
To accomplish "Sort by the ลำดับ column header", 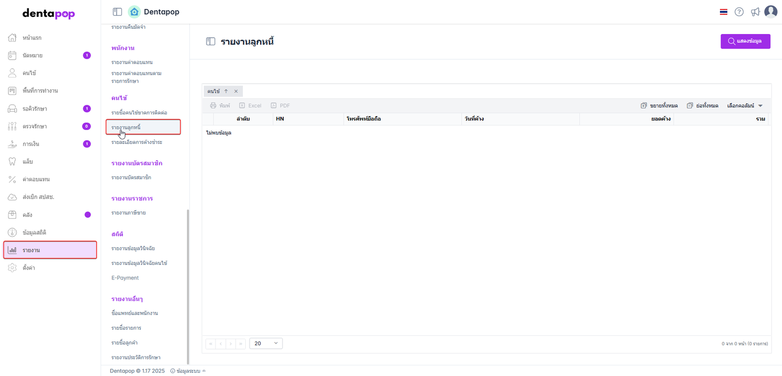I will point(243,119).
